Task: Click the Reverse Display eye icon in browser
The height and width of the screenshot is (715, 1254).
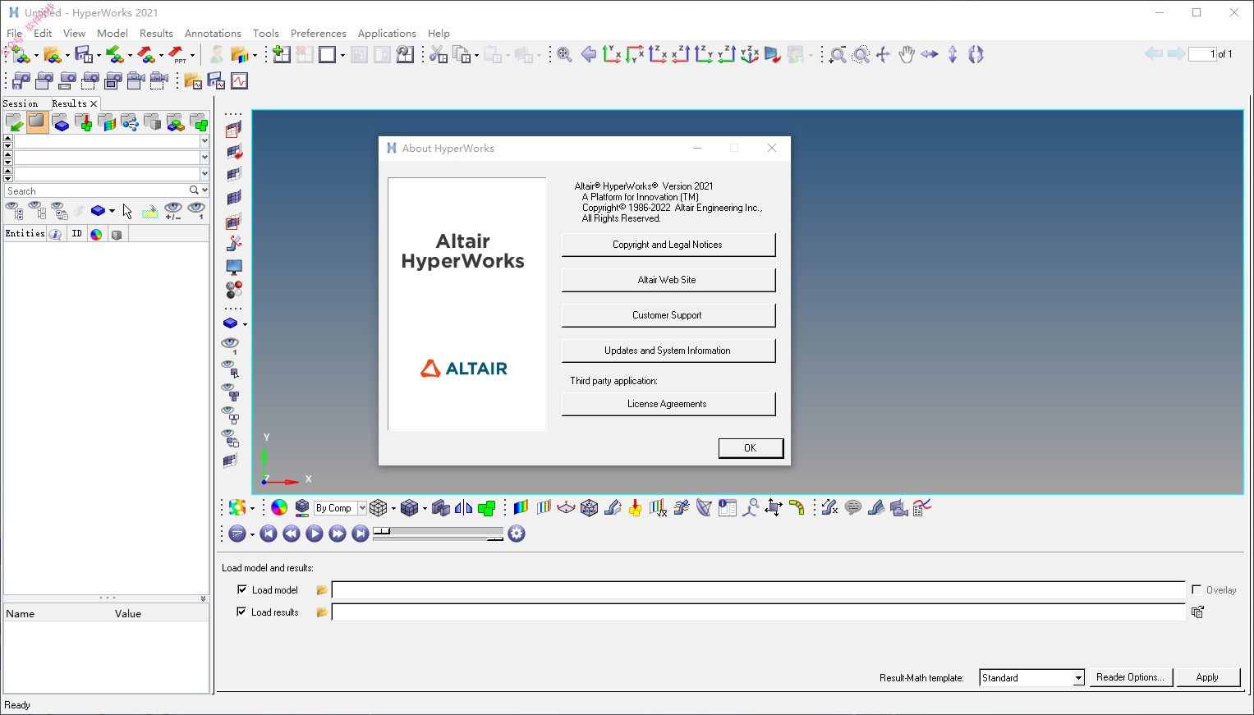Action: (x=59, y=211)
